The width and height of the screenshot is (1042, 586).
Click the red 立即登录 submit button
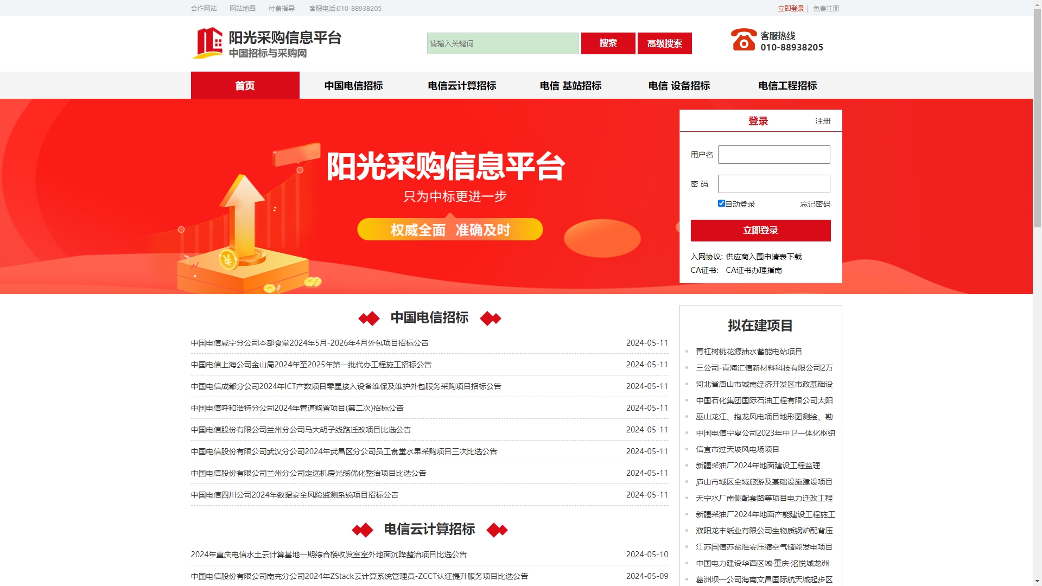pyautogui.click(x=760, y=231)
